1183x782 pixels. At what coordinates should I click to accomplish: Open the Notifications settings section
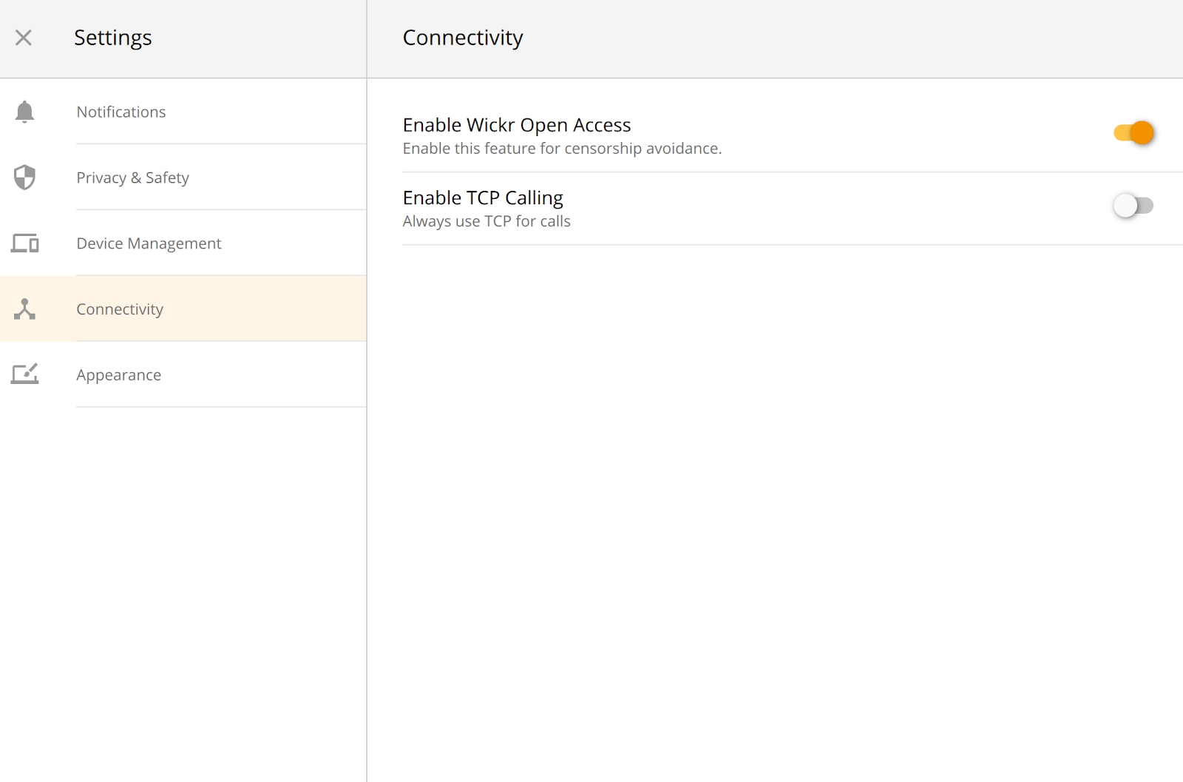point(121,112)
